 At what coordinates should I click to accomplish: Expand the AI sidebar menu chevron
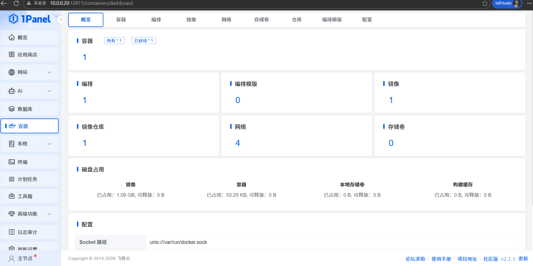point(50,91)
